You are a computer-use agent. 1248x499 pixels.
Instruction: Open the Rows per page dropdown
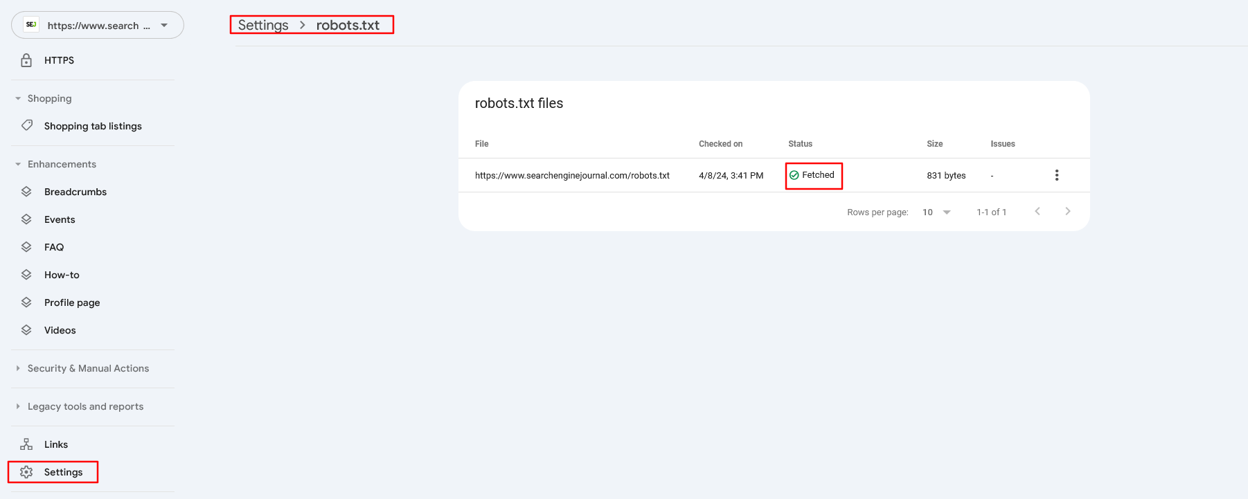937,212
